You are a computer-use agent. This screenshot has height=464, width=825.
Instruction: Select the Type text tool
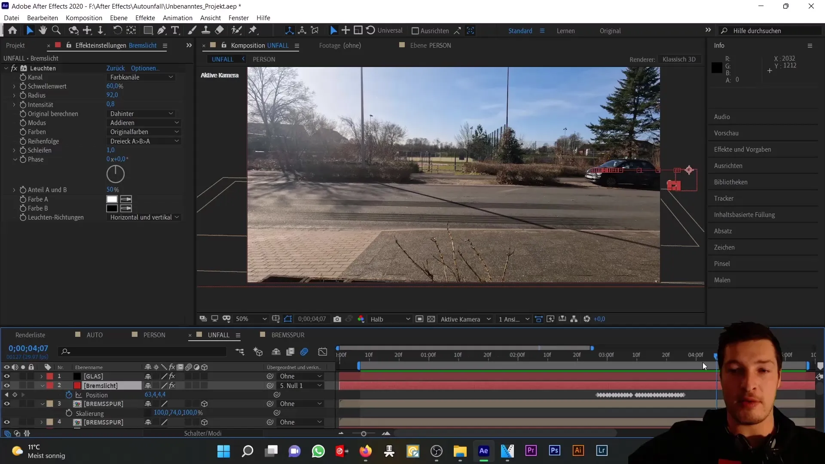[x=175, y=31]
